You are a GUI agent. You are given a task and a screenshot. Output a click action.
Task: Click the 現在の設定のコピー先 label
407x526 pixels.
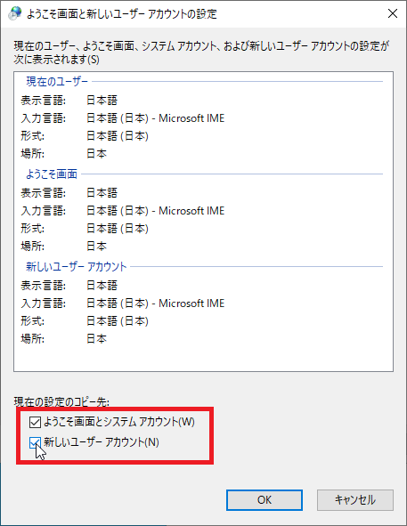click(x=61, y=401)
